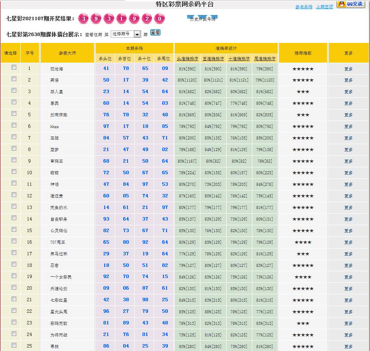The height and width of the screenshot is (351, 370).
Task: Click the 历史开奖号码 history image
Action: coord(203,19)
